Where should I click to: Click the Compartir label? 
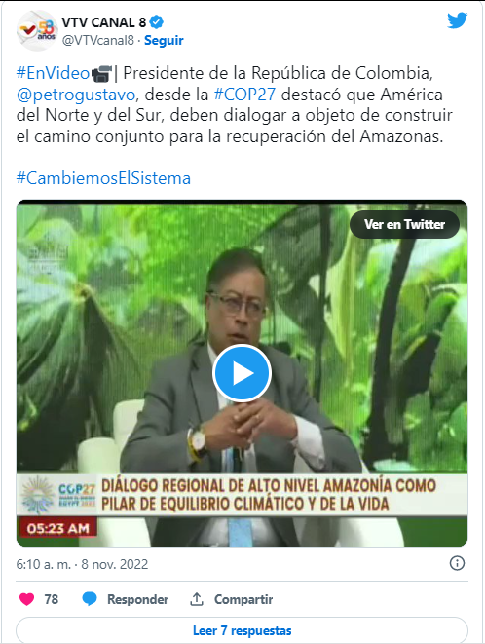click(x=243, y=599)
